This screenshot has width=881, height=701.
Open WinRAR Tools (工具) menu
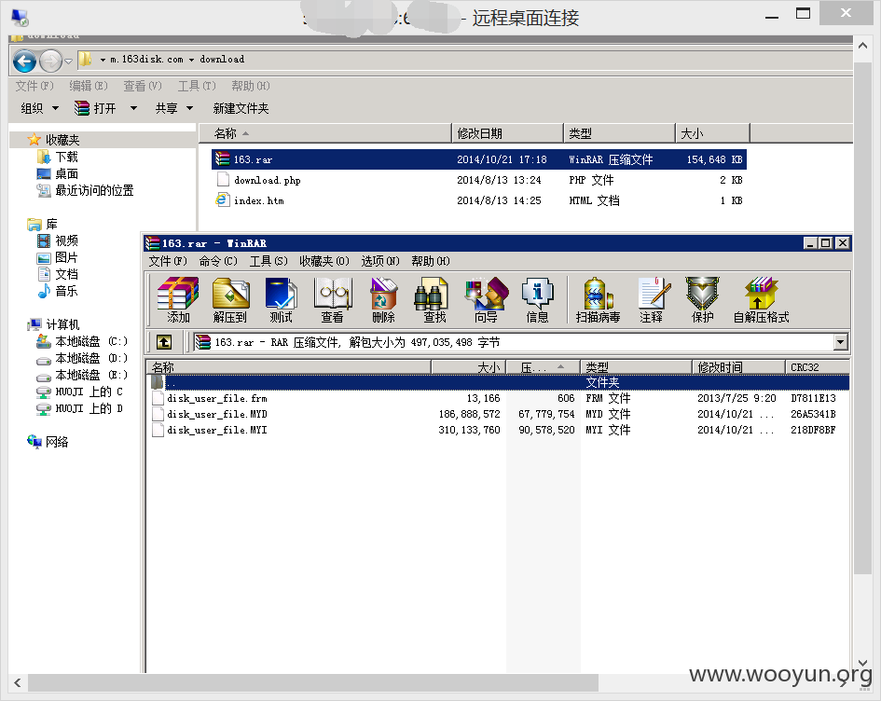(x=268, y=261)
